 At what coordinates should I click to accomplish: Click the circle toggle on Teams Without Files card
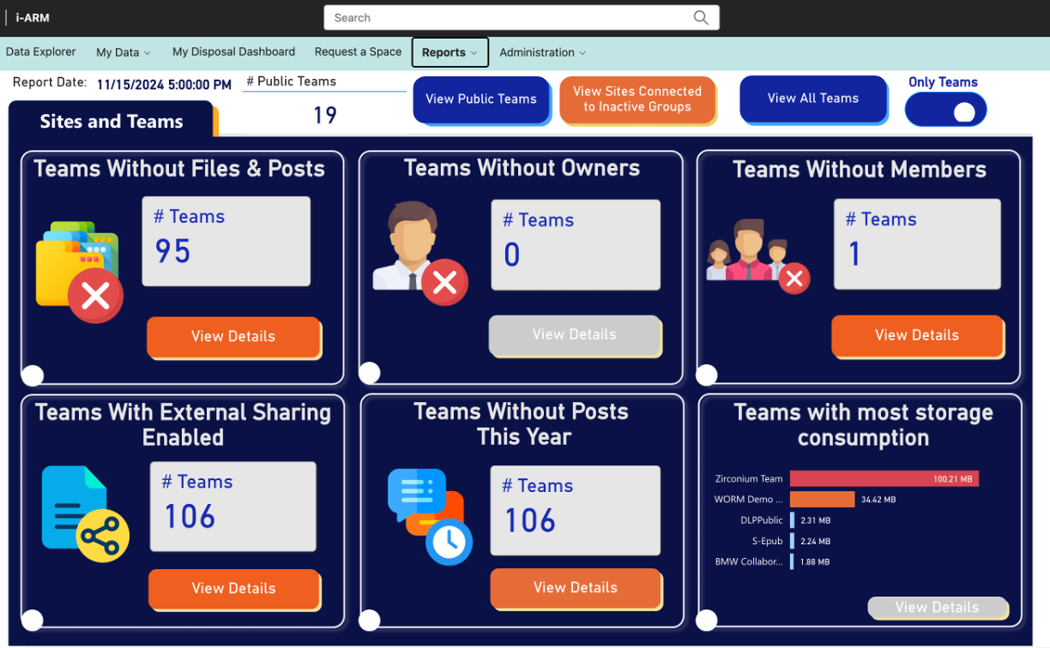pos(32,375)
